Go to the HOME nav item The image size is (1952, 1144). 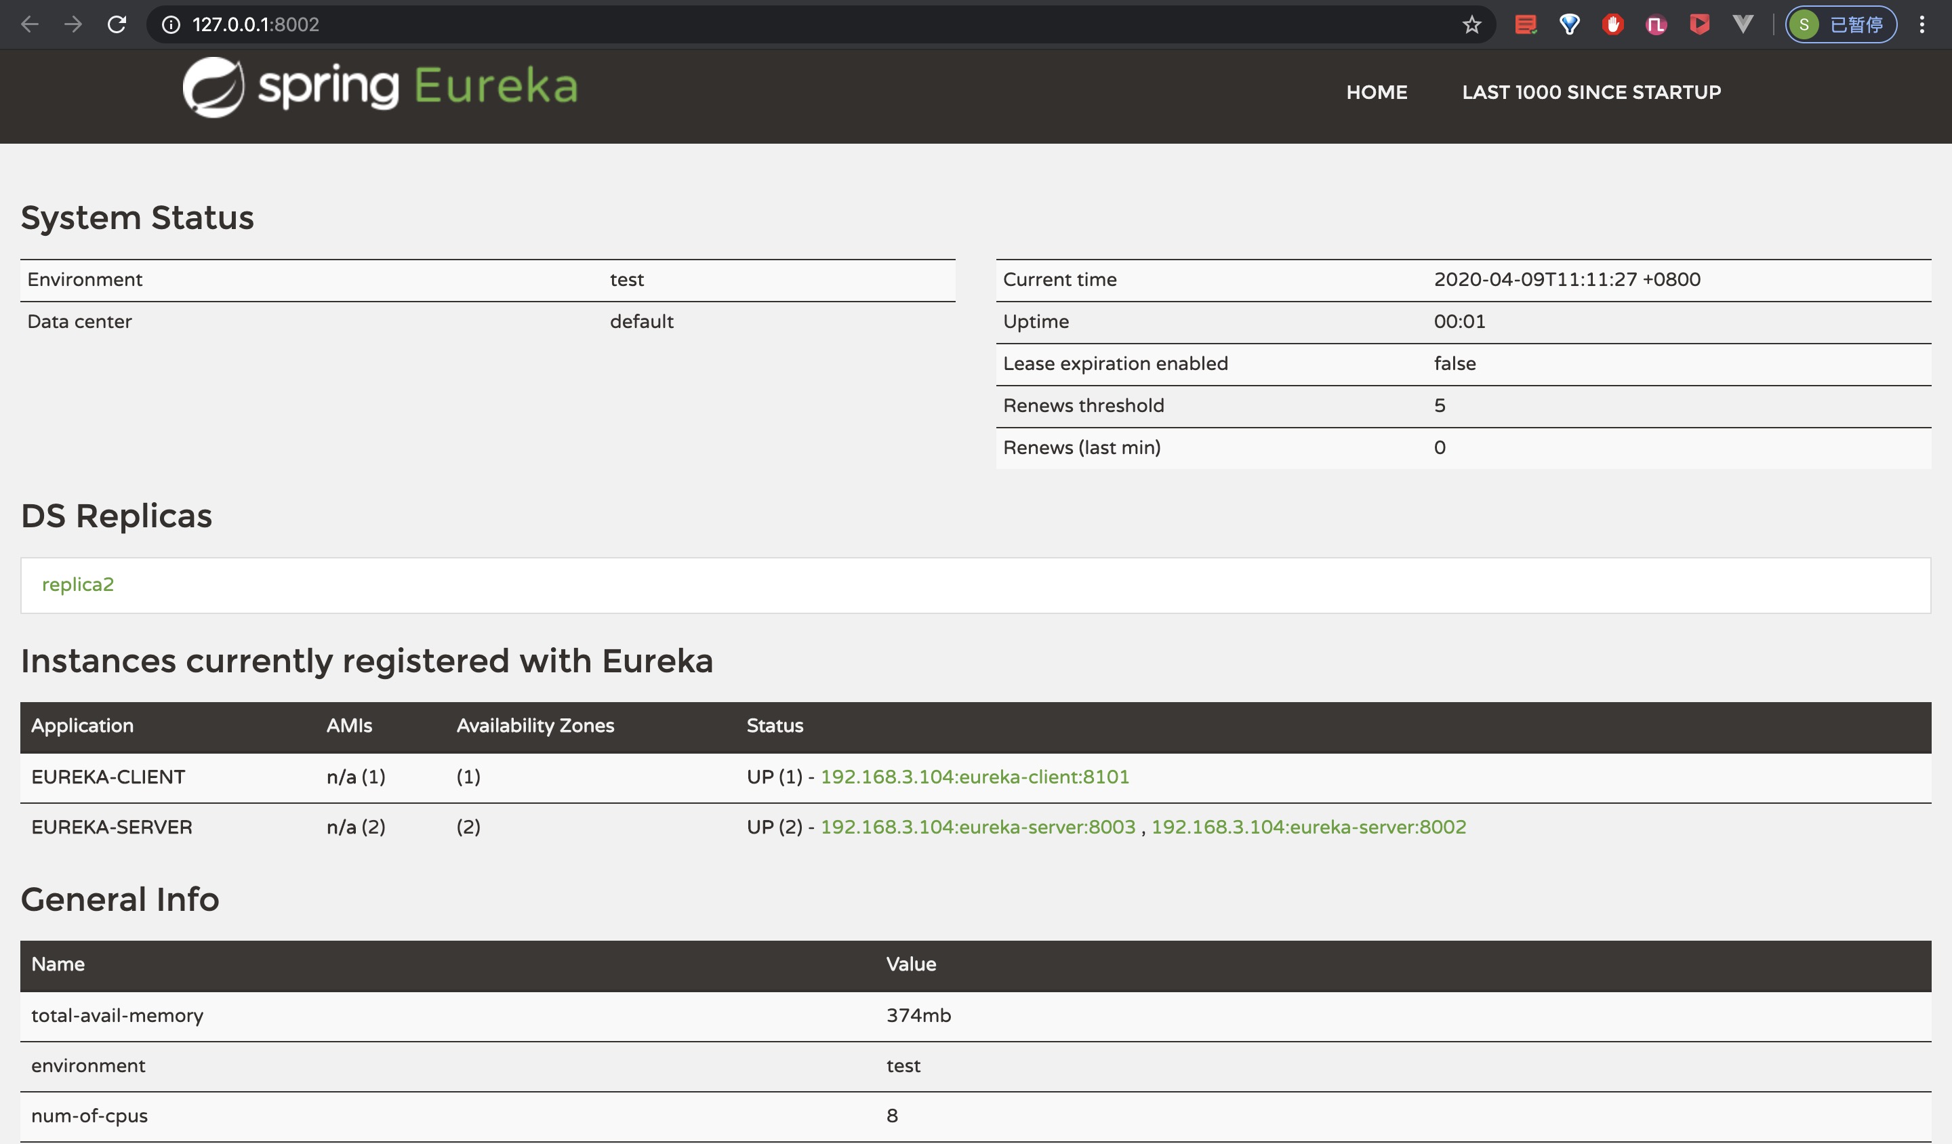click(x=1376, y=92)
